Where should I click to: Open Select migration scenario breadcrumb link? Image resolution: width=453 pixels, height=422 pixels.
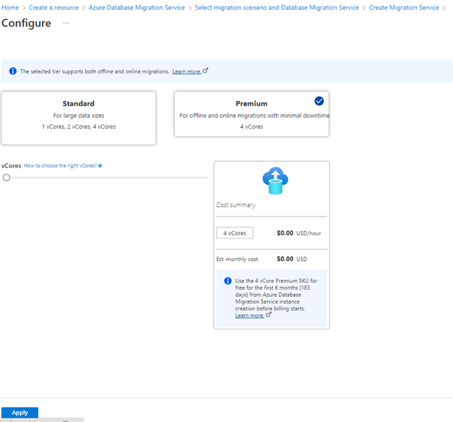277,8
